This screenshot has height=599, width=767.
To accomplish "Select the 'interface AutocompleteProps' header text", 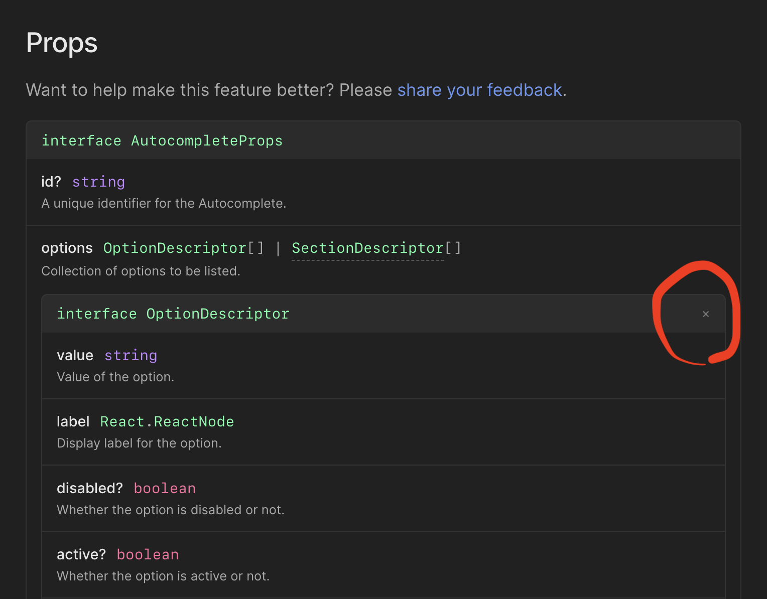I will (x=162, y=141).
